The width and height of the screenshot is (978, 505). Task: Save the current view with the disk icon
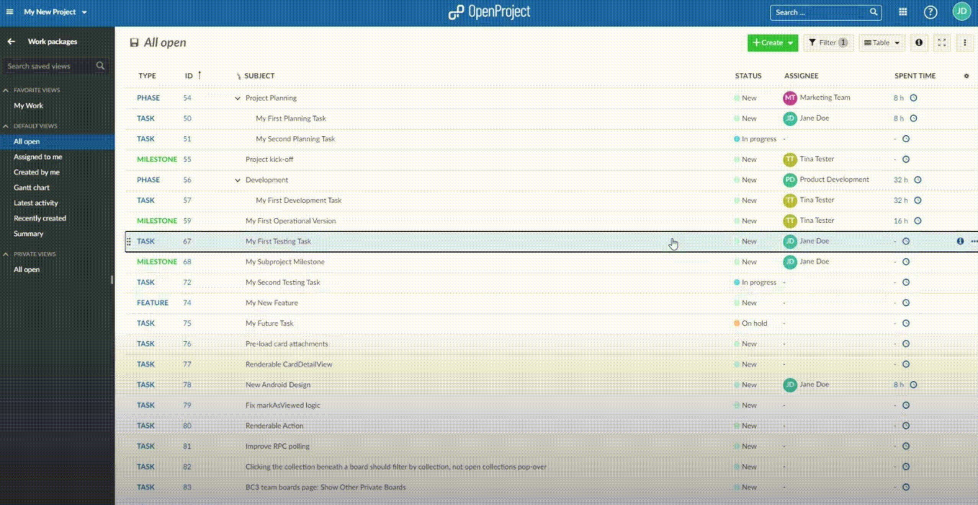coord(134,42)
